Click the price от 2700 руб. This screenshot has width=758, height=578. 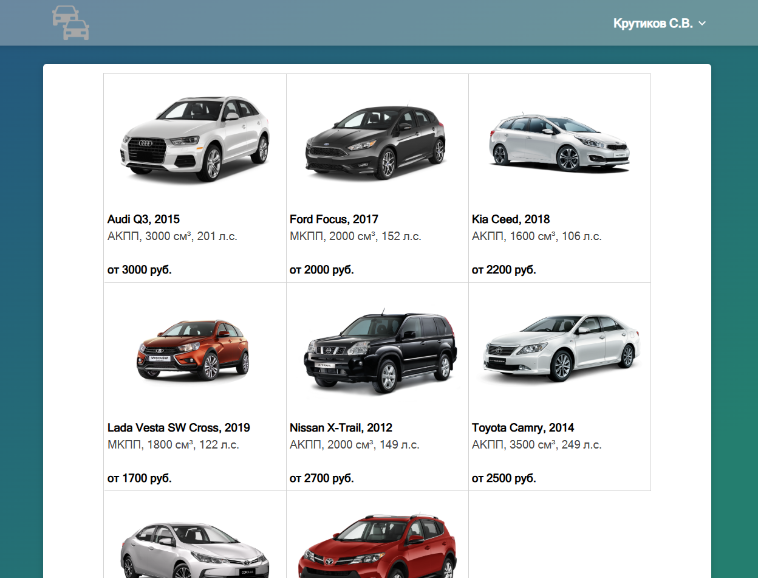pos(322,478)
